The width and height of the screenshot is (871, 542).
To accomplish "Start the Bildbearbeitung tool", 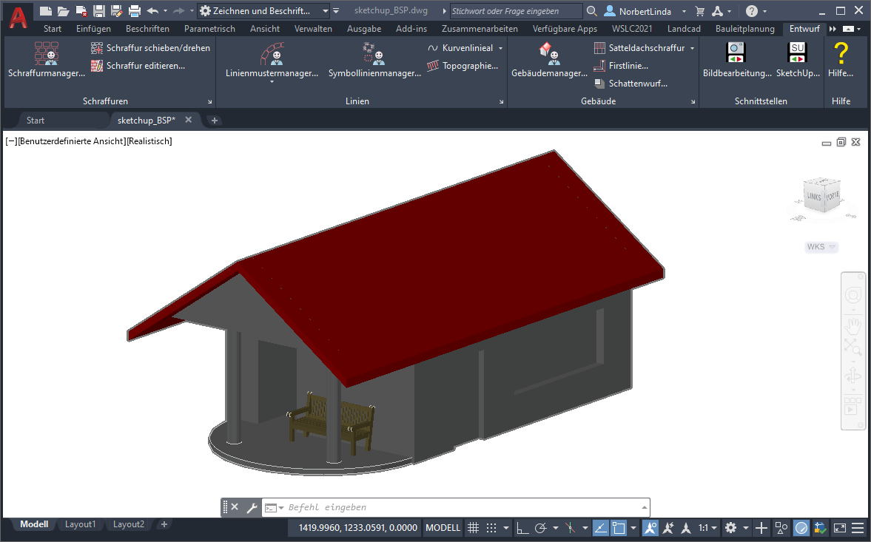I will tap(736, 61).
